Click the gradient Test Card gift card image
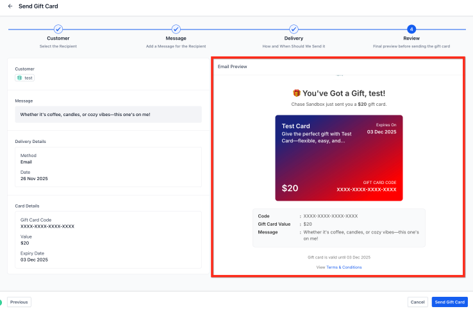Image resolution: width=473 pixels, height=309 pixels. click(x=338, y=158)
